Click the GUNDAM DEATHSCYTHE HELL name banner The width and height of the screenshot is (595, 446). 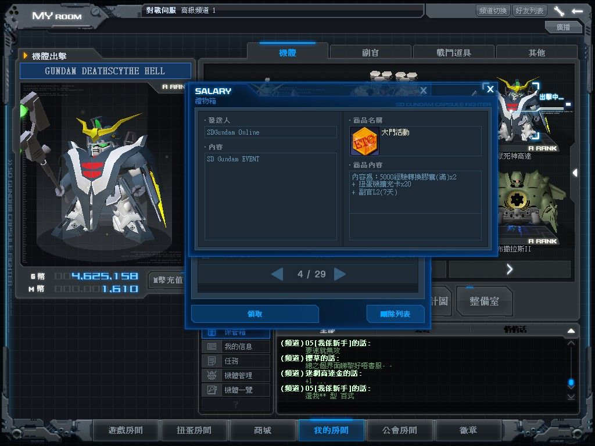(x=105, y=71)
